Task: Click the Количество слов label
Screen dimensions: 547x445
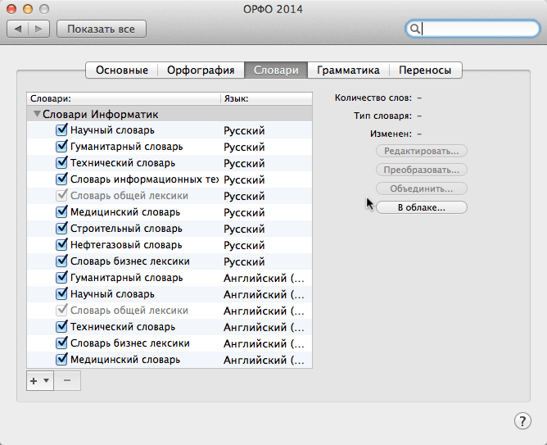Action: point(373,98)
